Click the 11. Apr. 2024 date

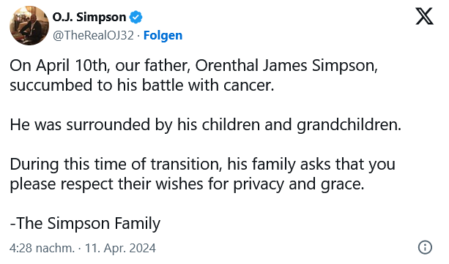pos(120,248)
